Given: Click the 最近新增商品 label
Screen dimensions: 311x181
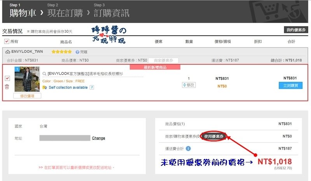Looking at the screenshot, I should pyautogui.click(x=155, y=67).
